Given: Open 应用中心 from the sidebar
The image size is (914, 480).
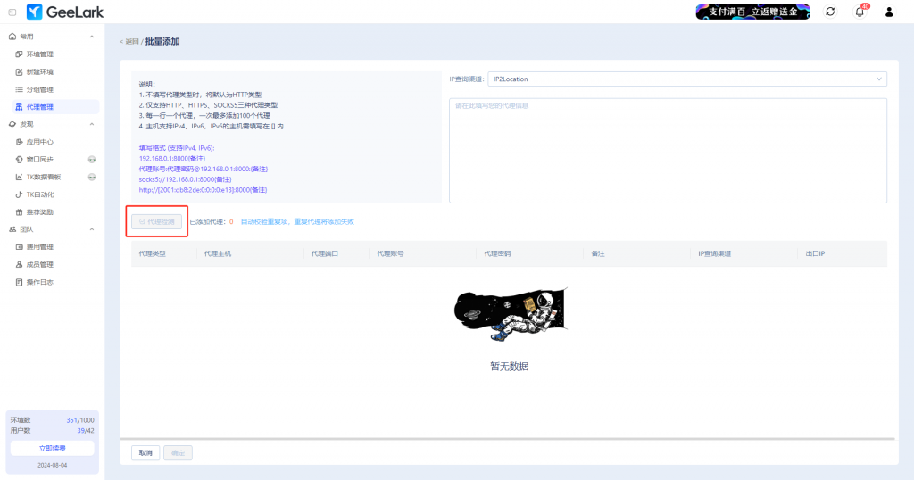Looking at the screenshot, I should [40, 142].
